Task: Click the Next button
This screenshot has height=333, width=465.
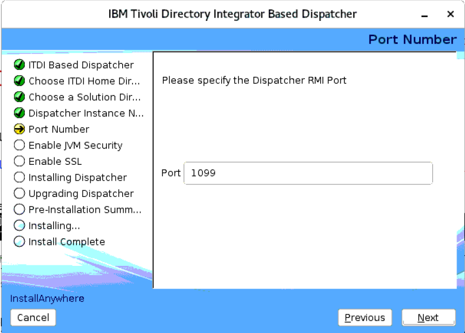Action: click(429, 318)
